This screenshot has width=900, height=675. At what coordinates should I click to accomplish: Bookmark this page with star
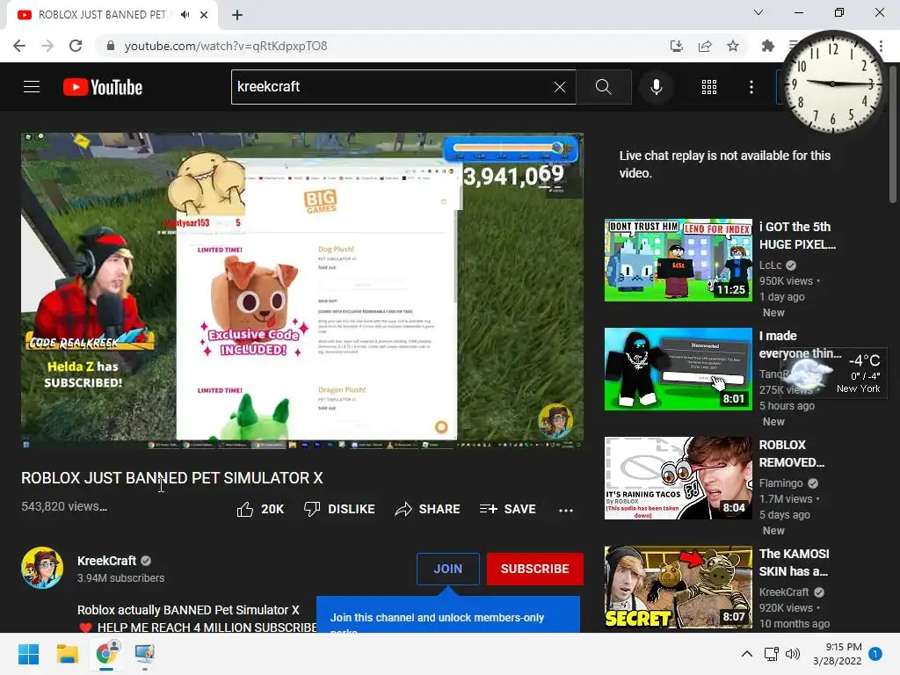pyautogui.click(x=733, y=46)
